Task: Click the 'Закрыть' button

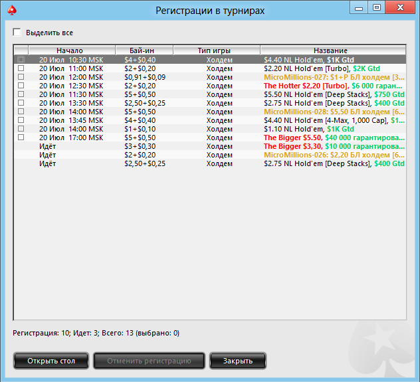Action: (x=238, y=361)
